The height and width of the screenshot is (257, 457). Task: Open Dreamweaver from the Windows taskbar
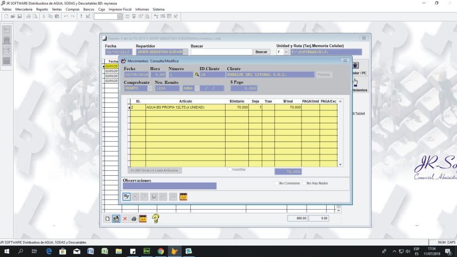[146, 251]
